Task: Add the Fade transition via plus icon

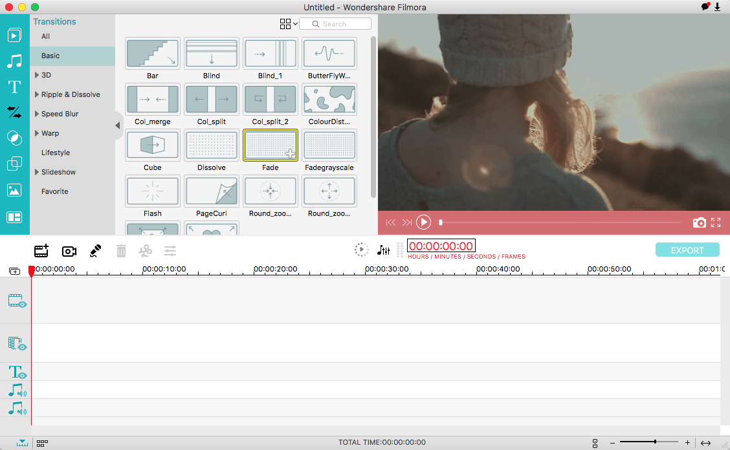Action: point(290,154)
